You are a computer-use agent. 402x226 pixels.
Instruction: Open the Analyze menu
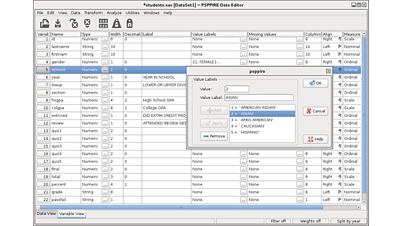pyautogui.click(x=114, y=12)
